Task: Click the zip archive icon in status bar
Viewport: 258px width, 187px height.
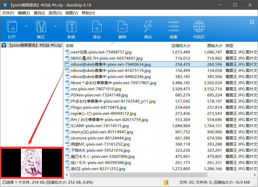Action: coord(166,183)
